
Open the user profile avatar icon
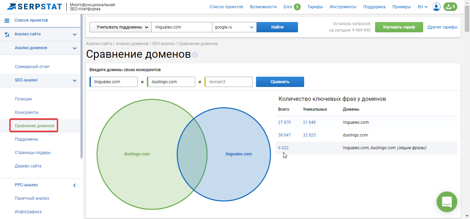(436, 7)
